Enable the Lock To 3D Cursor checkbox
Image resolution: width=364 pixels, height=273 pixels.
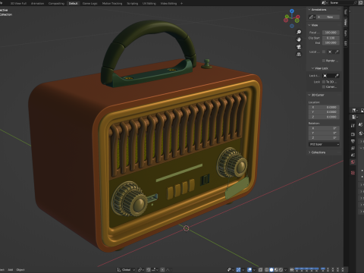[x=324, y=82]
